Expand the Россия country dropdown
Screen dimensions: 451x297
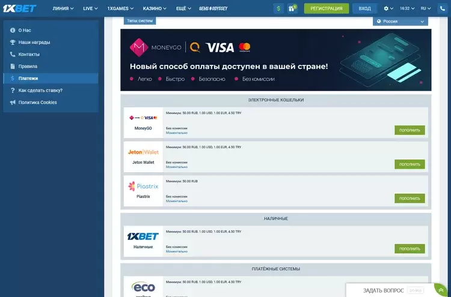(400, 21)
